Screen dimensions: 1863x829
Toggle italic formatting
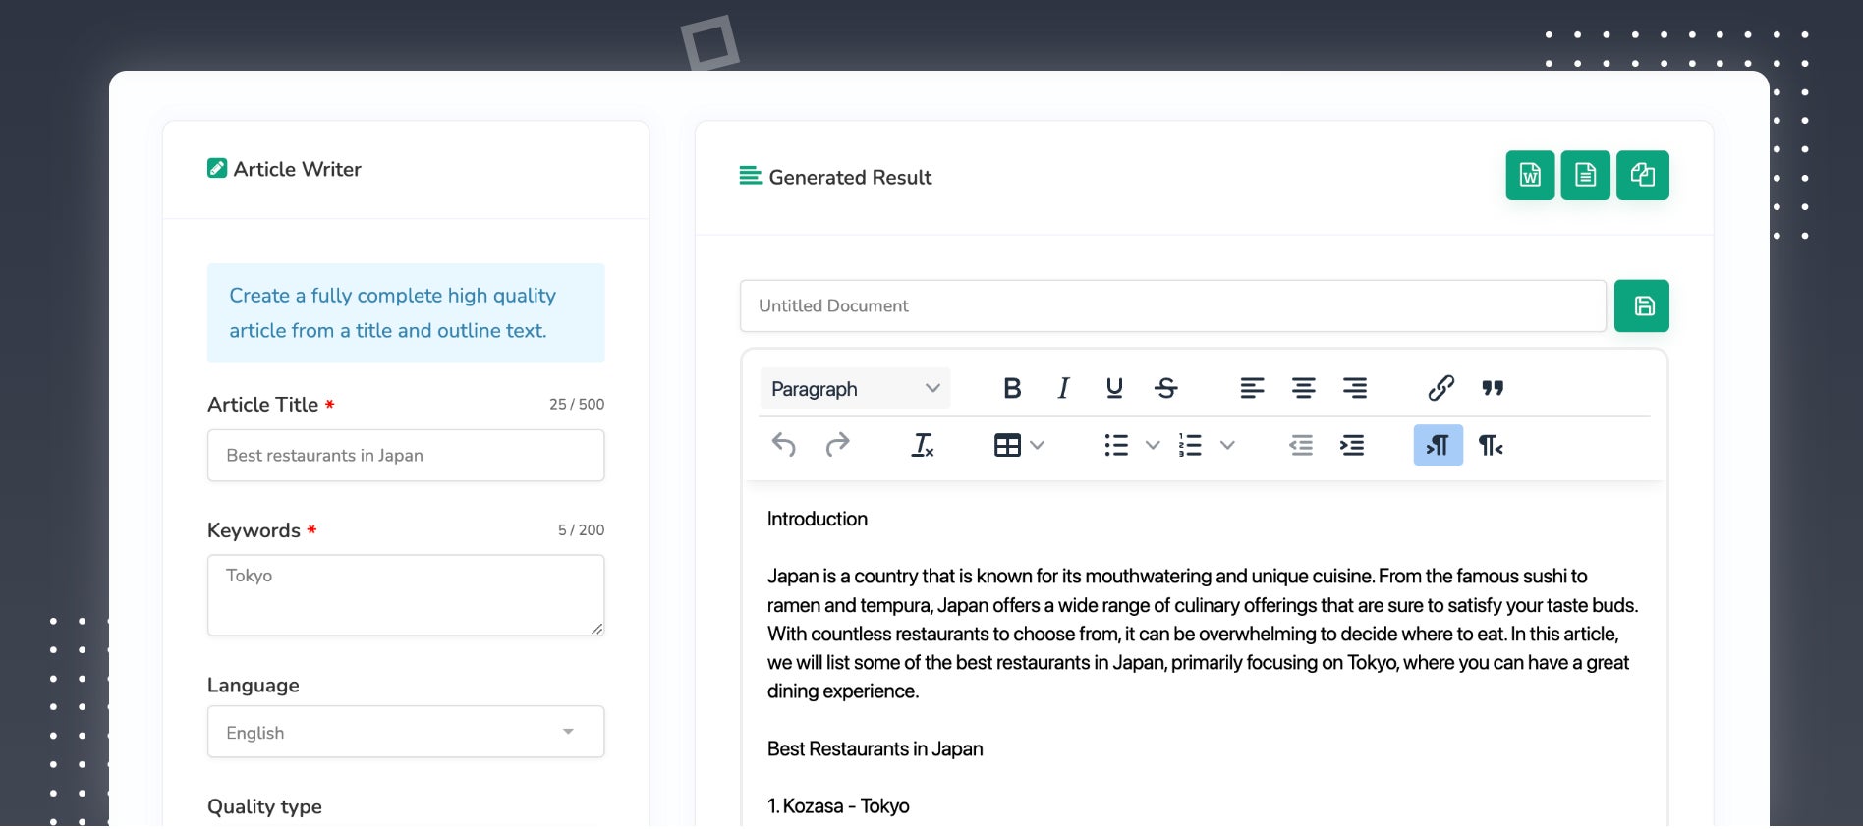point(1063,388)
